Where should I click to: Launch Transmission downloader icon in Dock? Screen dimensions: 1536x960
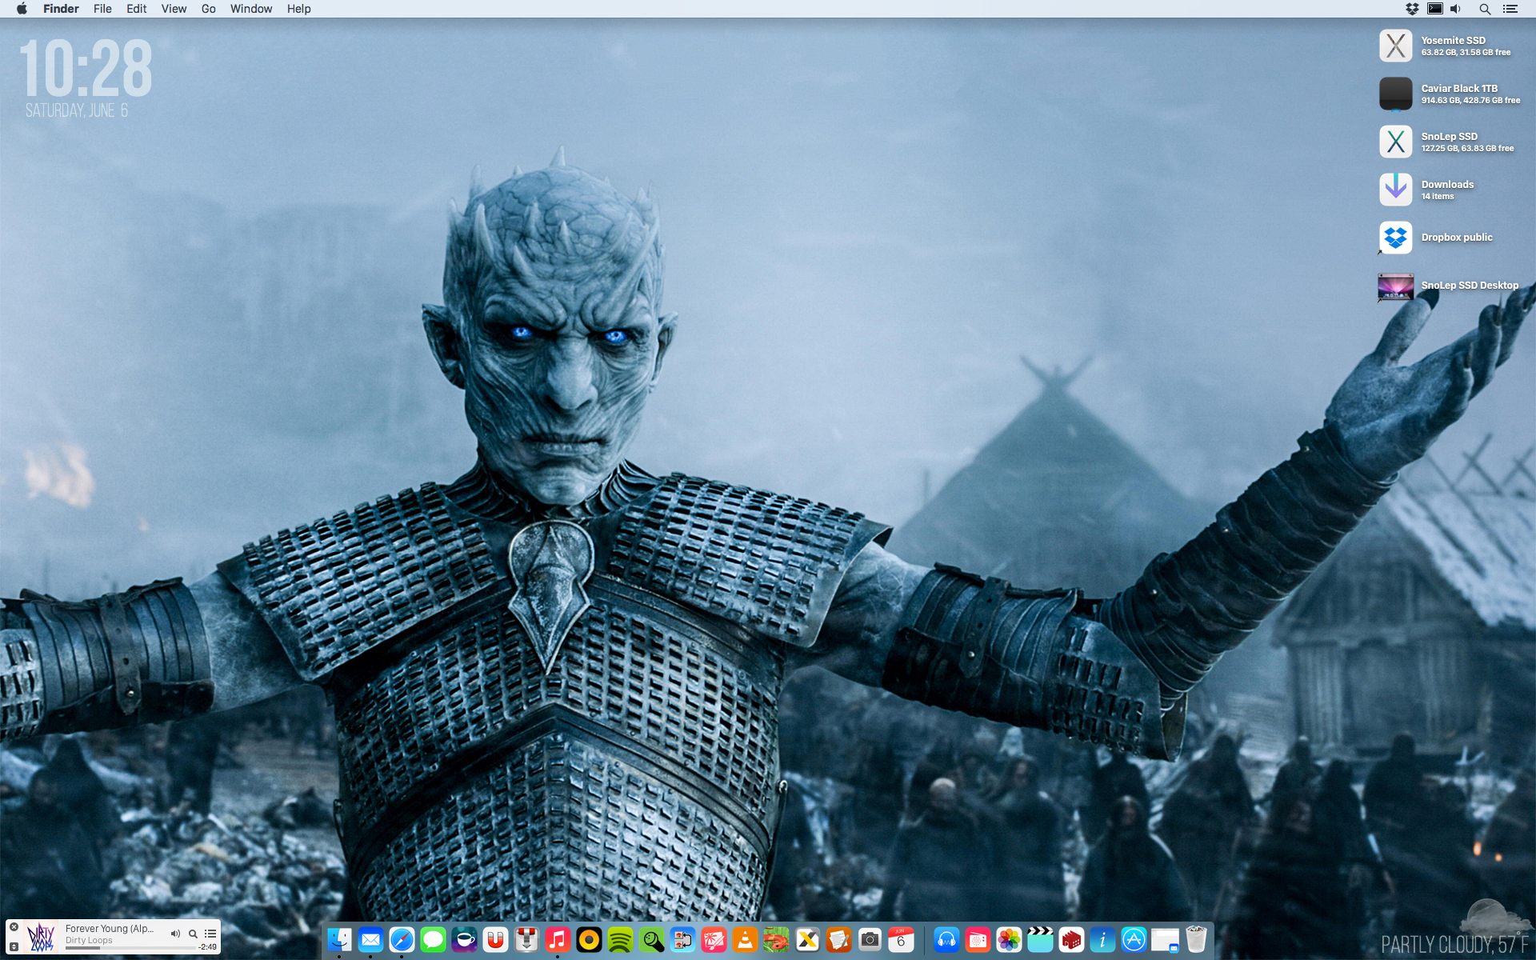click(526, 939)
